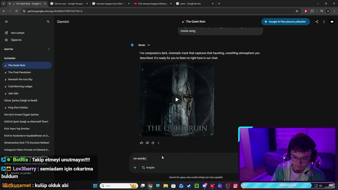Open Task View on the taskbar

pyautogui.click(x=143, y=186)
